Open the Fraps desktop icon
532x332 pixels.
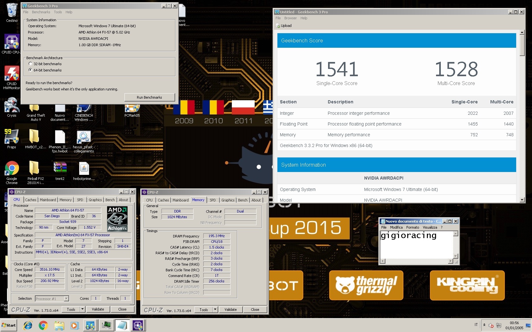pos(12,139)
